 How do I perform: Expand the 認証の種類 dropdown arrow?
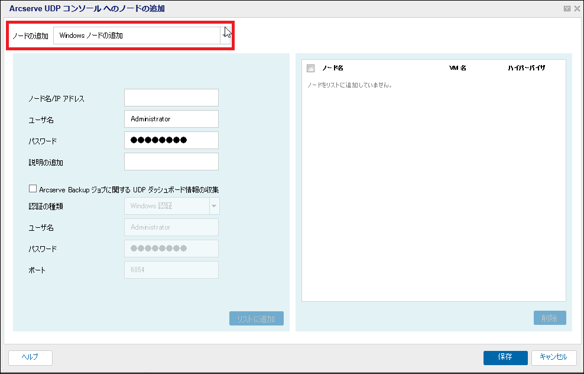214,206
